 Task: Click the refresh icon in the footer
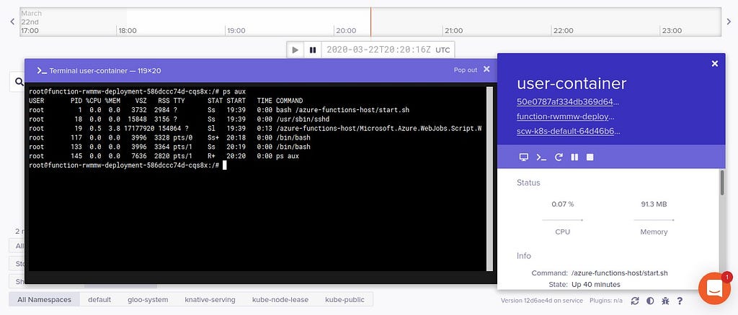(x=635, y=301)
